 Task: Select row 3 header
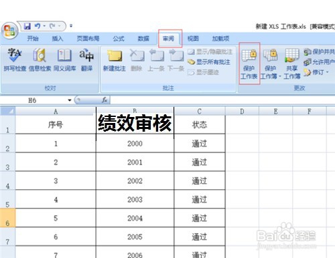pyautogui.click(x=7, y=162)
